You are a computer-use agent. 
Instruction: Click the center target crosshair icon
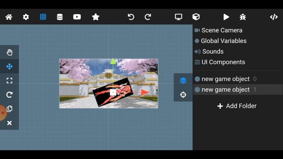click(x=183, y=95)
